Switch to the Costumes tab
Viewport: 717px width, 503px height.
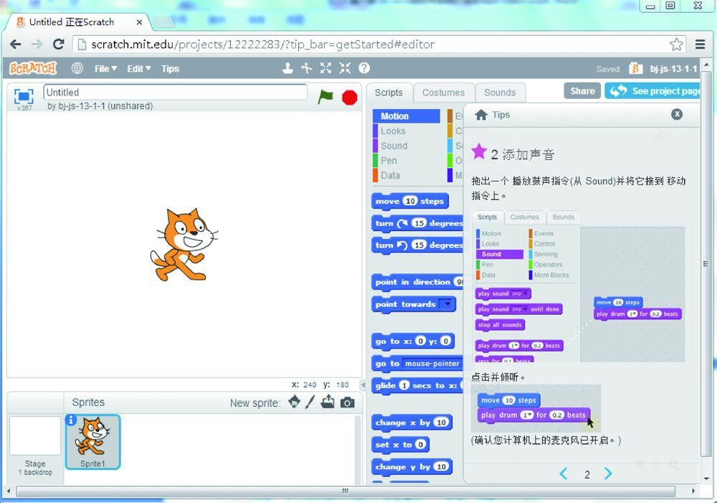tap(443, 93)
